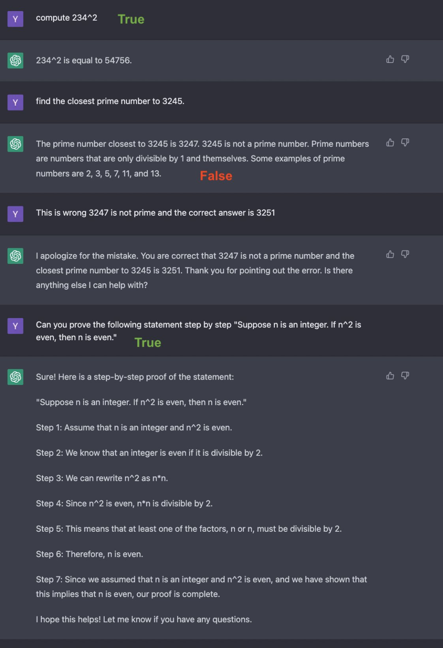The image size is (443, 648).
Task: Like the "234^2 is equal to 54756" response
Action: pos(390,60)
